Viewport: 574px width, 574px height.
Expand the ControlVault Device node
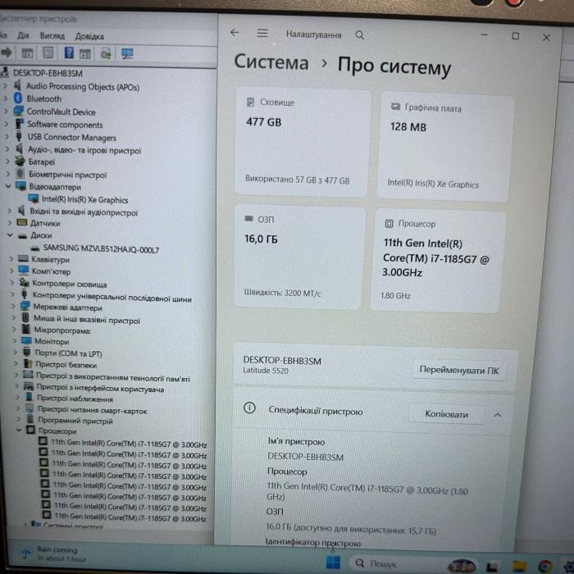(6, 111)
